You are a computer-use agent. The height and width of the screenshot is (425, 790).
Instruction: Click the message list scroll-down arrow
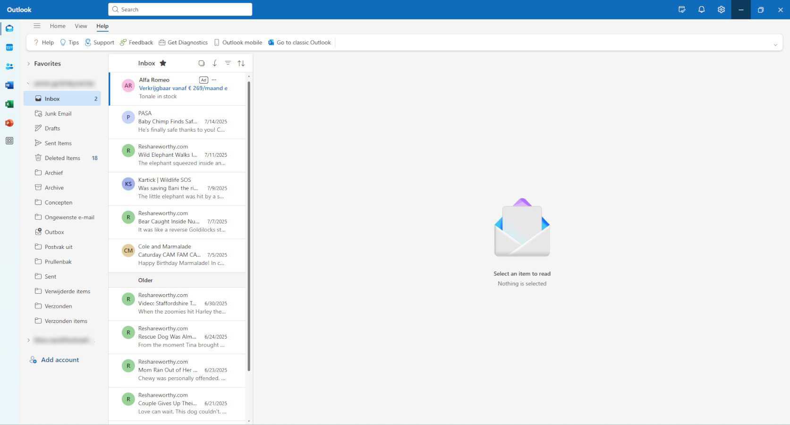pyautogui.click(x=249, y=421)
